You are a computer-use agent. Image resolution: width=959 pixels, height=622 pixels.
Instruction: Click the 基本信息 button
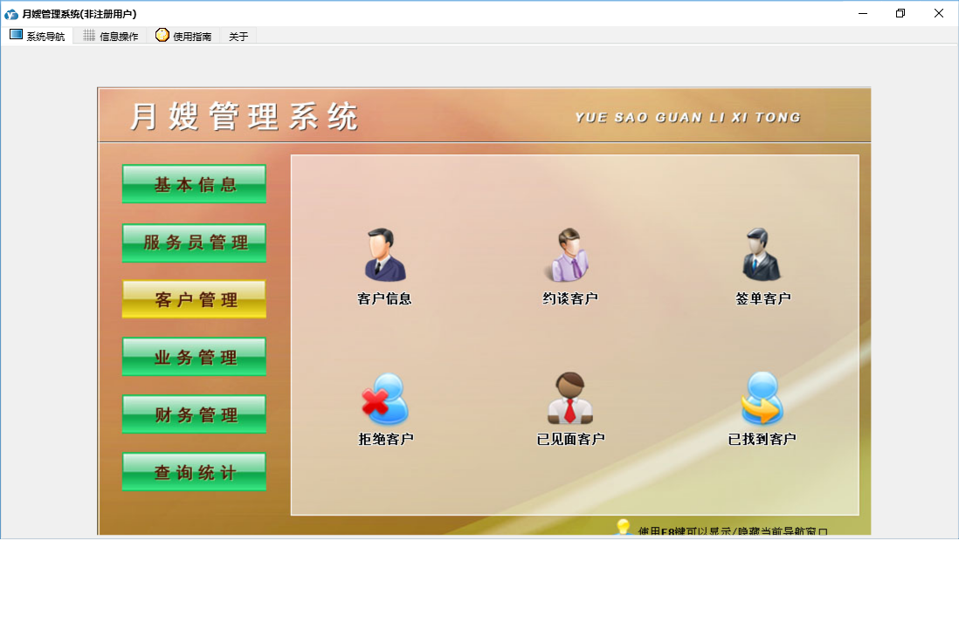tap(195, 184)
